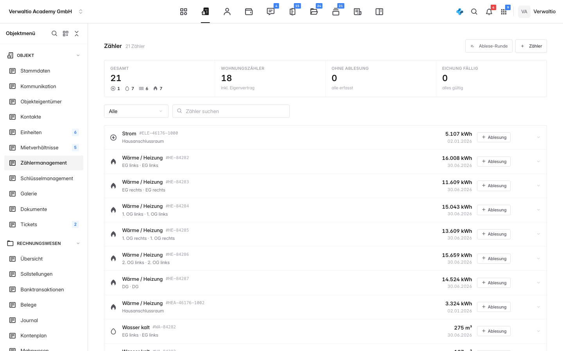Click the Ablese-Runde button
This screenshot has width=563, height=351.
[x=489, y=46]
